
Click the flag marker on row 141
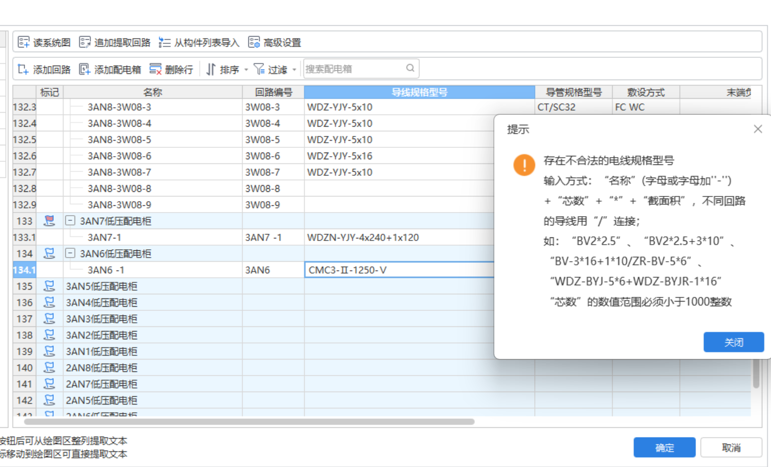coord(49,384)
